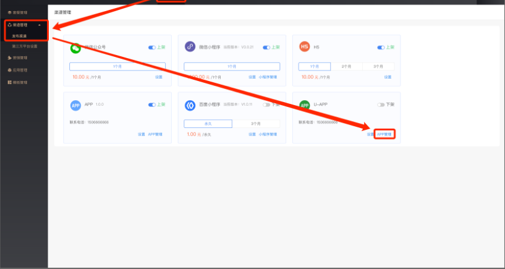Toggle off the H5 上架 switch
This screenshot has height=269, width=505.
point(381,48)
